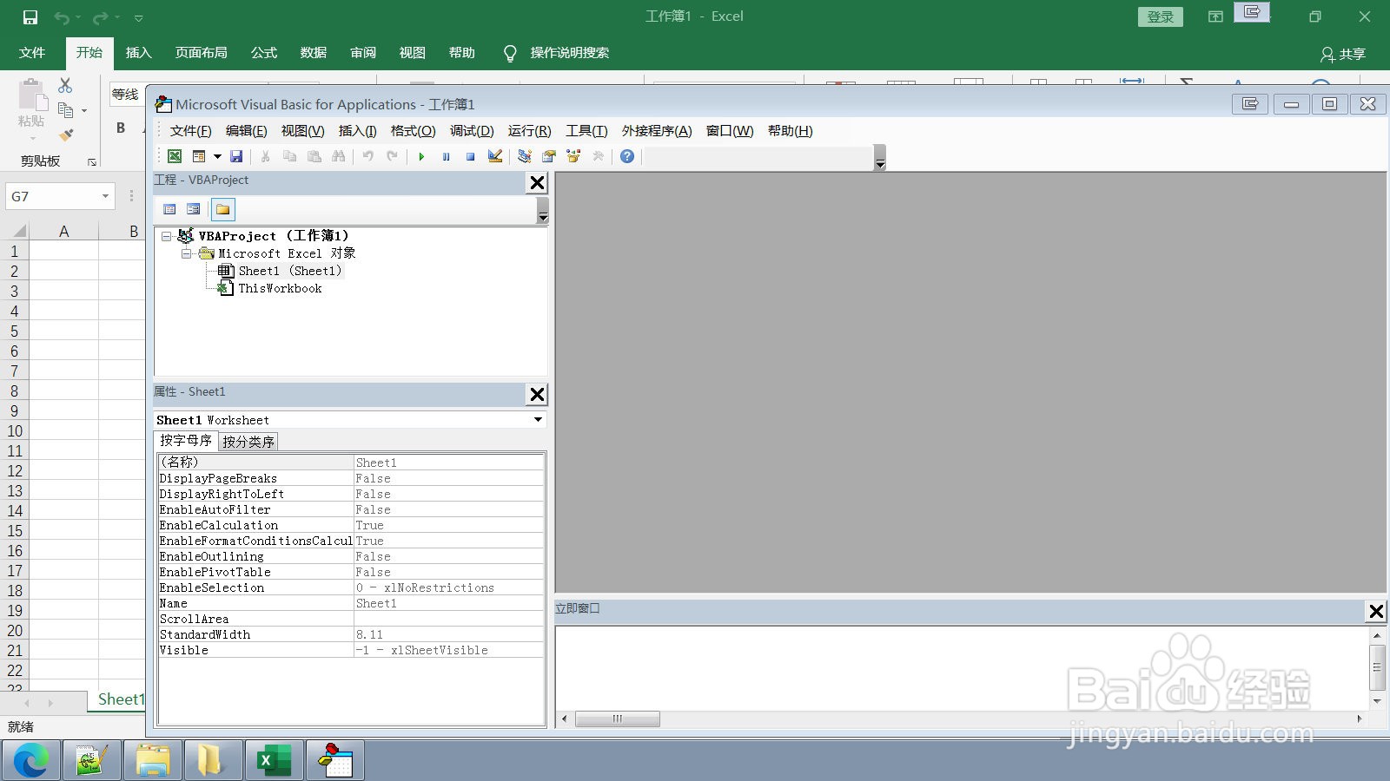This screenshot has width=1390, height=781.
Task: Click the ScrollArea property value field
Action: tap(448, 619)
